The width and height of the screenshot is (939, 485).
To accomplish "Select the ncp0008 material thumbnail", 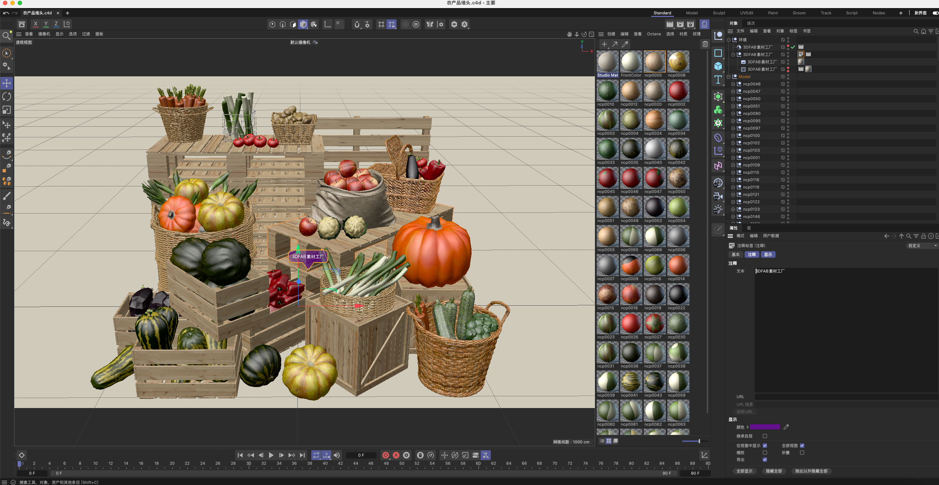I will (678, 62).
